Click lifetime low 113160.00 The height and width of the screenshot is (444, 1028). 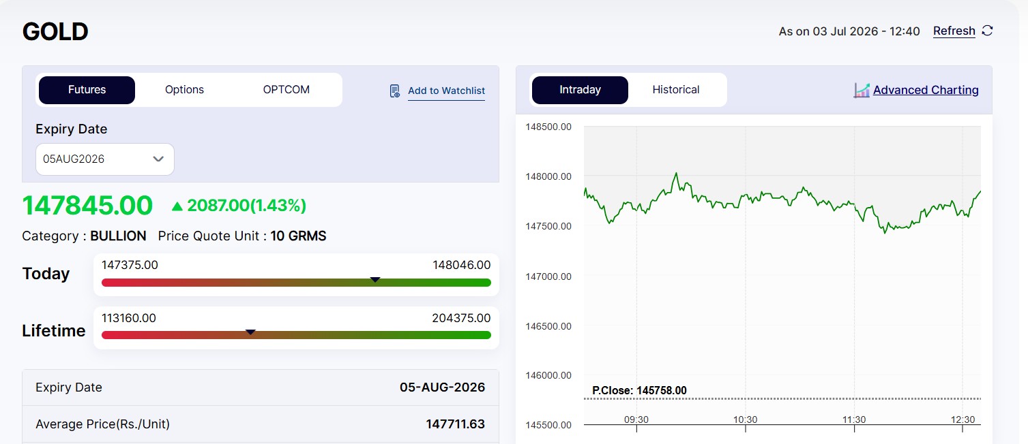click(x=129, y=318)
